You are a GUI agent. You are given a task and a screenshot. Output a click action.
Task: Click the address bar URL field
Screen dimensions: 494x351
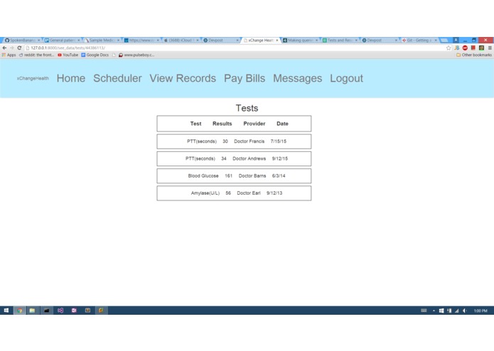(x=235, y=48)
